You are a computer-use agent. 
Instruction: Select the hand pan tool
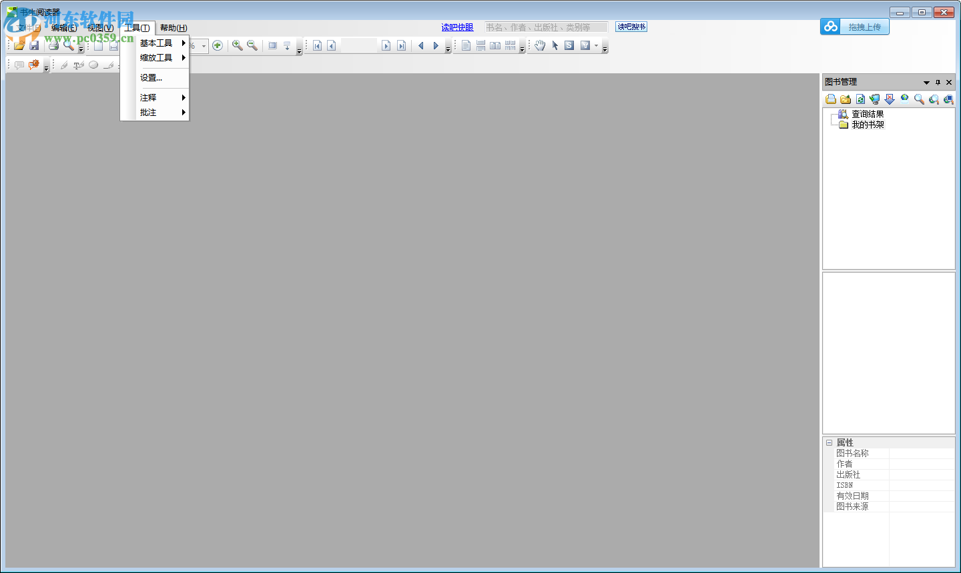coord(540,45)
